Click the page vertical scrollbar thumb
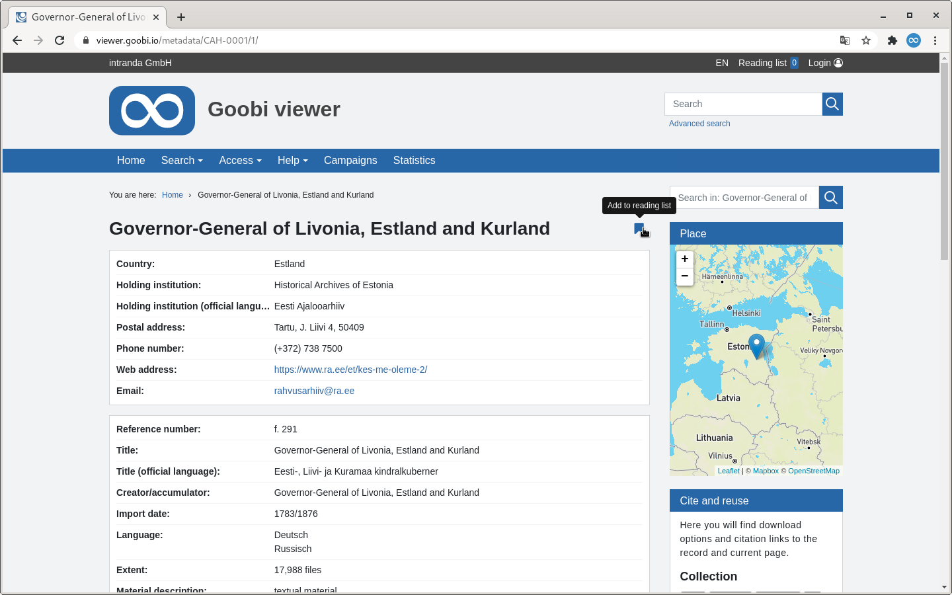Image resolution: width=952 pixels, height=595 pixels. (944, 161)
